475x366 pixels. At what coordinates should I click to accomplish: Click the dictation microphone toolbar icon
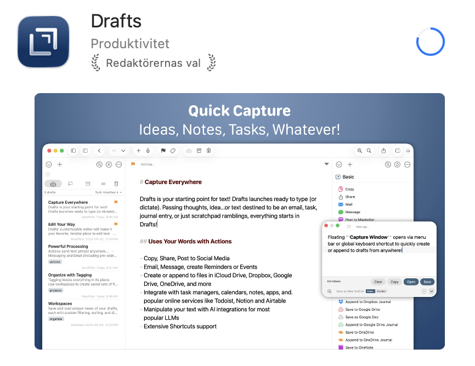(x=148, y=151)
